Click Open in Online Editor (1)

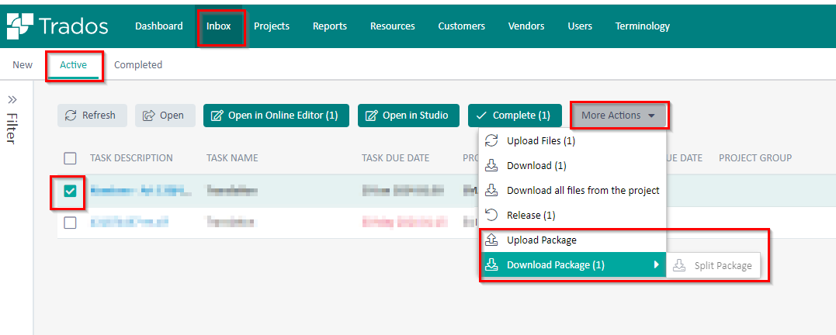click(x=276, y=116)
